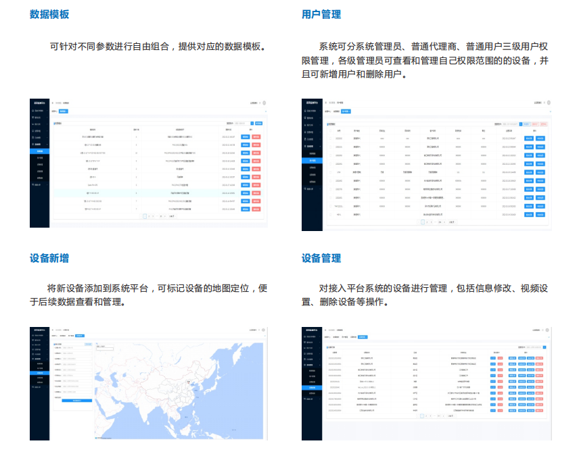Image resolution: width=579 pixels, height=456 pixels.
Task: Select the active blue tab in 数据模板 screenshot
Action: (64, 111)
